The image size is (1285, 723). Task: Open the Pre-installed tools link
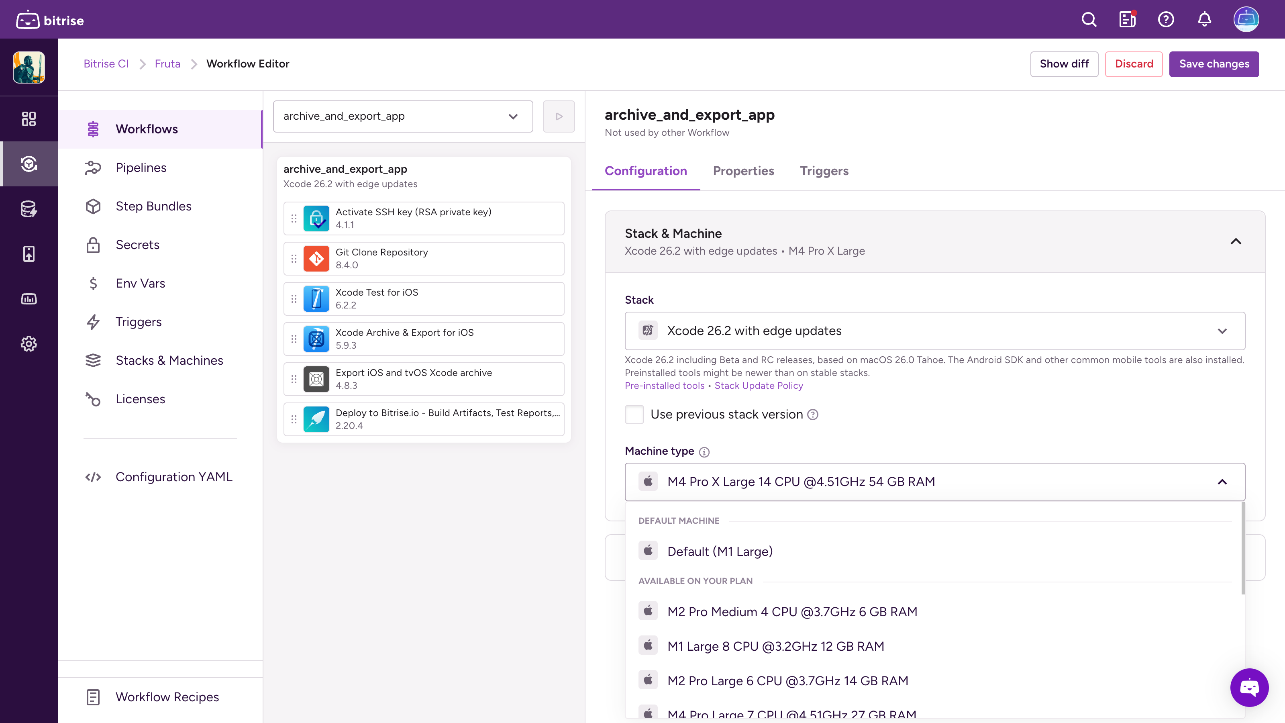click(x=665, y=386)
